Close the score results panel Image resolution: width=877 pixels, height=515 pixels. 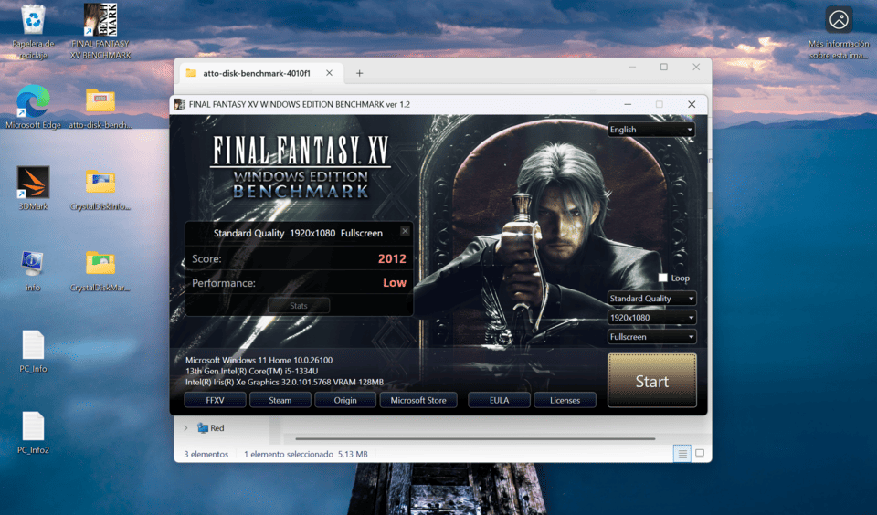(405, 231)
